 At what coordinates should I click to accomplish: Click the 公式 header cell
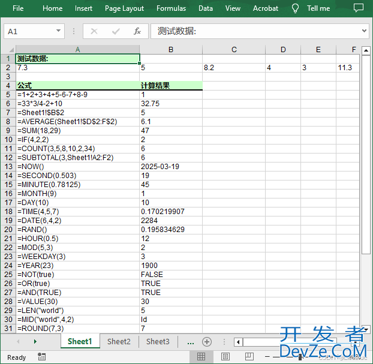pos(77,85)
